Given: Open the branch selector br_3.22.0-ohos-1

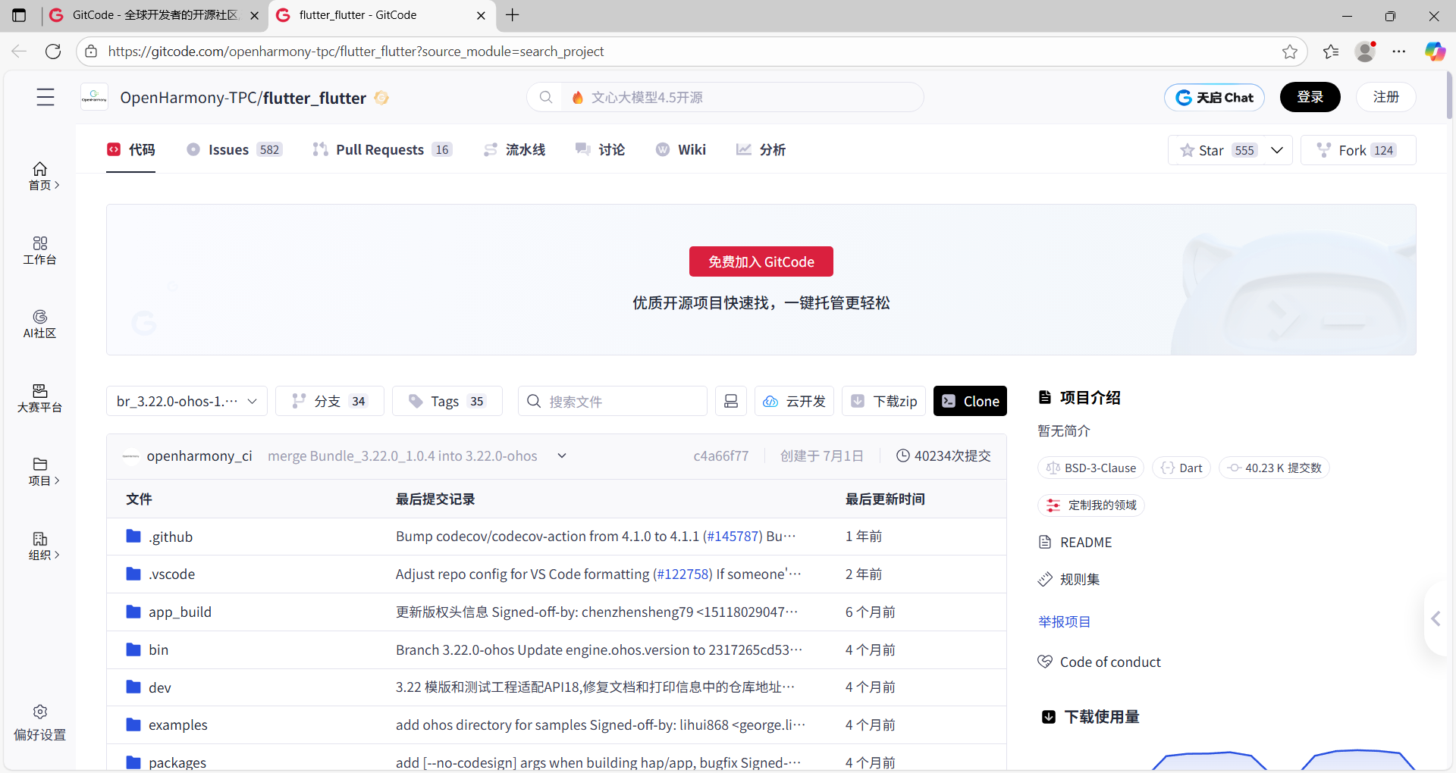Looking at the screenshot, I should click(187, 401).
